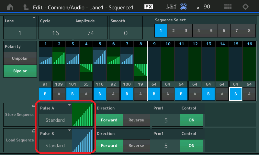The height and width of the screenshot is (155, 259).
Task: Open the FX settings icon
Action: [149, 6]
